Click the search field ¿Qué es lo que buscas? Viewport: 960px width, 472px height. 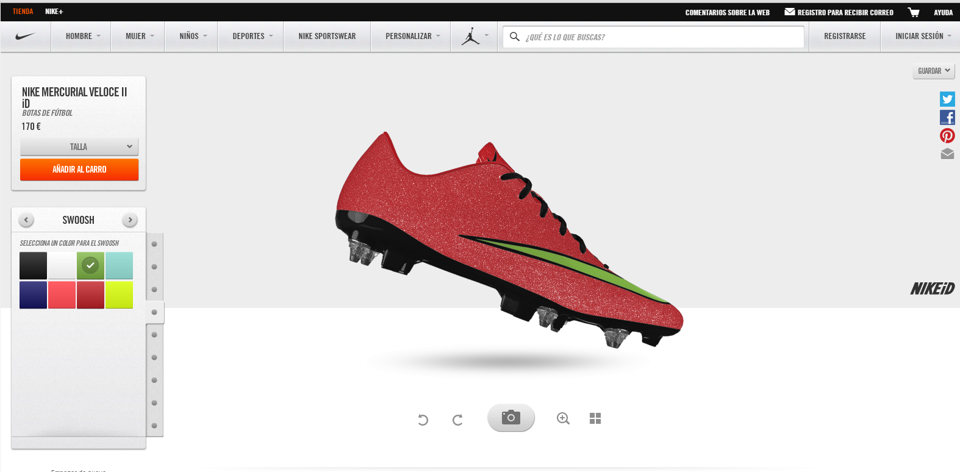click(x=653, y=37)
